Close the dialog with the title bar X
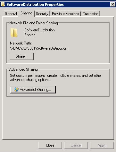 112,4
